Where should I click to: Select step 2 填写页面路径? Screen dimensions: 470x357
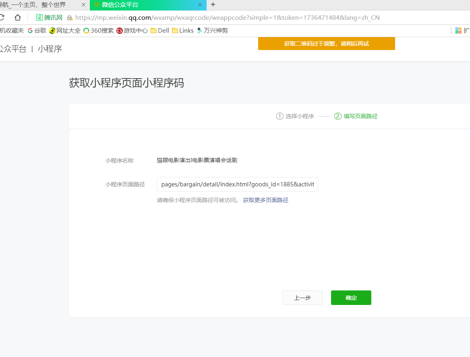356,116
